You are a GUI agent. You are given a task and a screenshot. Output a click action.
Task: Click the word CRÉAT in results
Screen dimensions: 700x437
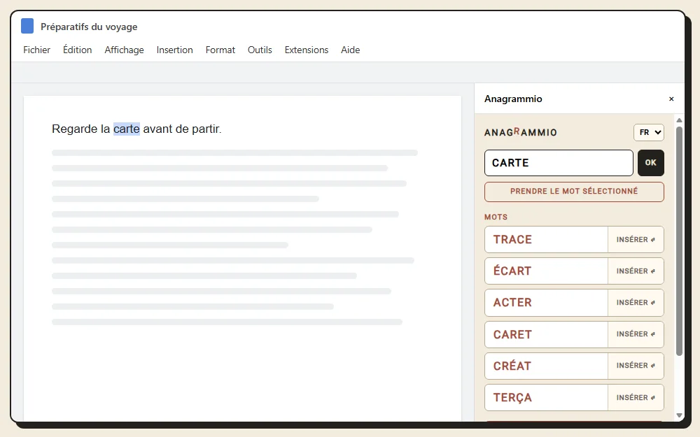(x=512, y=366)
